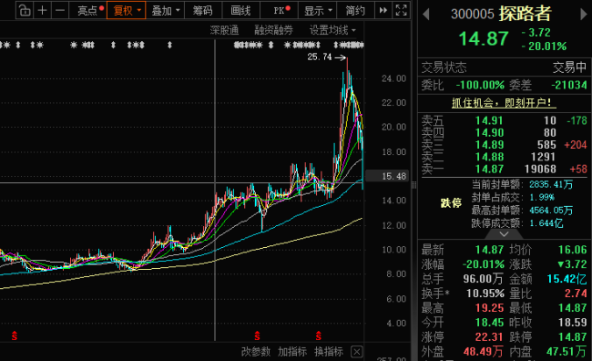Image resolution: width=592 pixels, height=361 pixels.
Task: Click 换手 value 10.95%
Action: [485, 294]
